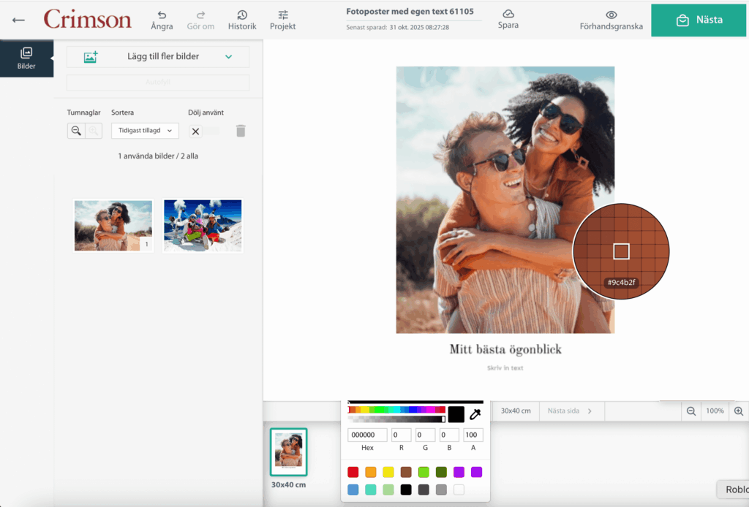Open the Sortera dropdown Tidigast tillagd
Image resolution: width=749 pixels, height=507 pixels.
click(145, 131)
